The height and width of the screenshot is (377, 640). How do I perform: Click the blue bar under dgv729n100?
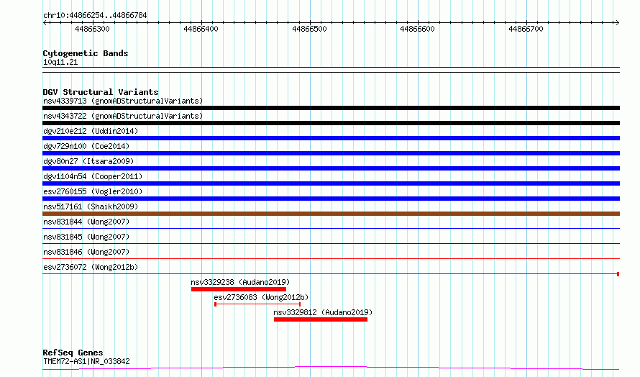[x=331, y=153]
